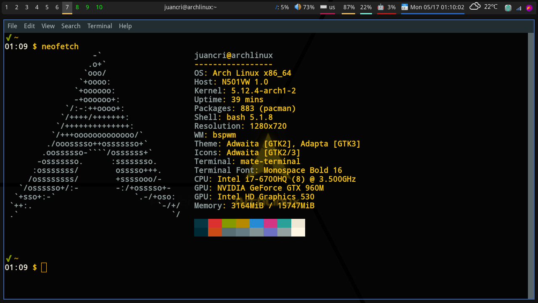Open the Edit menu

click(29, 26)
